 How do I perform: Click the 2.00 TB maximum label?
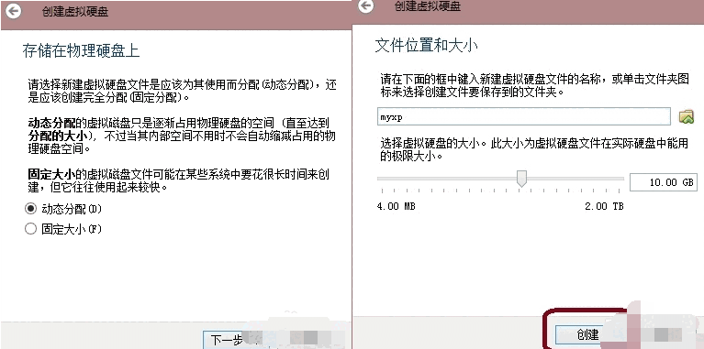[x=604, y=206]
